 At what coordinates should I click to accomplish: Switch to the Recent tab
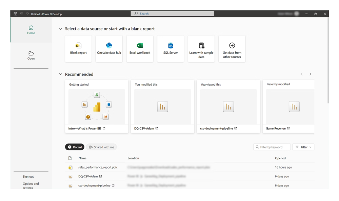pyautogui.click(x=75, y=147)
